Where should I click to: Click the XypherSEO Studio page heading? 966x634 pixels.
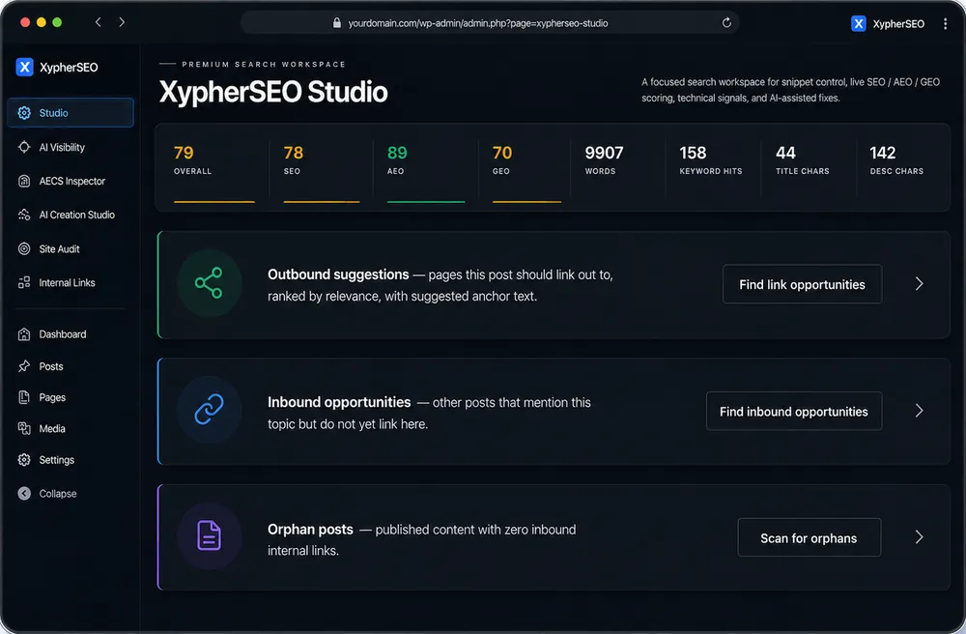click(273, 92)
